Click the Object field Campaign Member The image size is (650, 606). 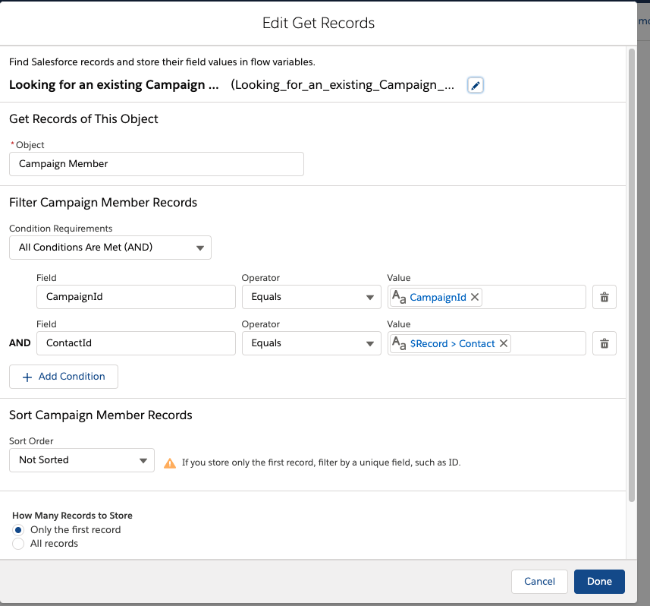156,164
